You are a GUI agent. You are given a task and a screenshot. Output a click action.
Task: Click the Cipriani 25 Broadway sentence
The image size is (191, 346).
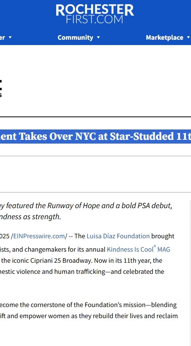coord(82,260)
